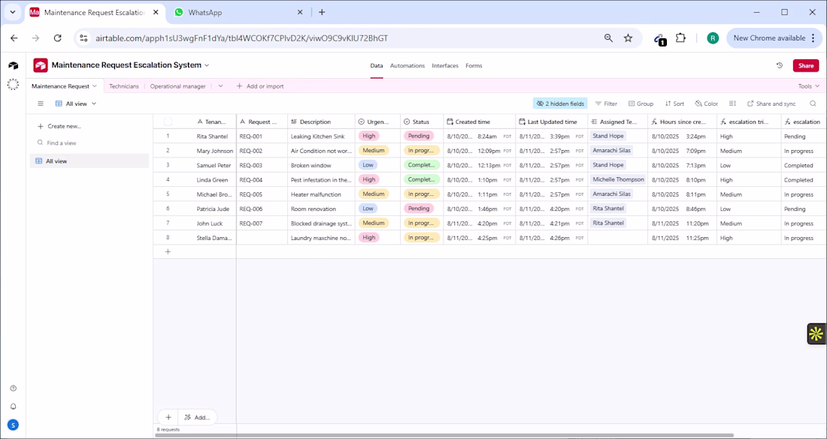This screenshot has height=439, width=827.
Task: Expand the base name dropdown chevron
Action: [x=208, y=65]
